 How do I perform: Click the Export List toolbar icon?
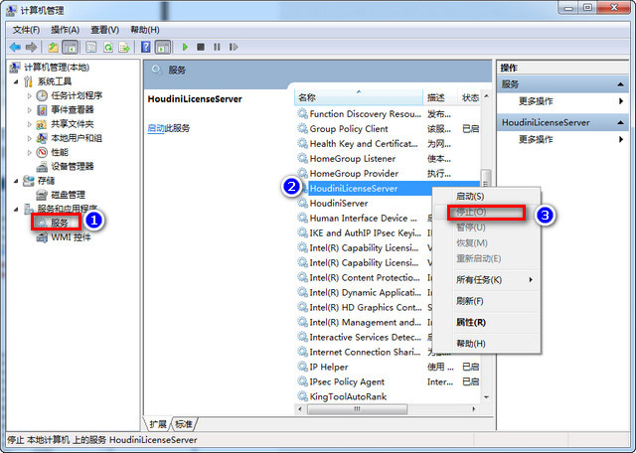[125, 47]
